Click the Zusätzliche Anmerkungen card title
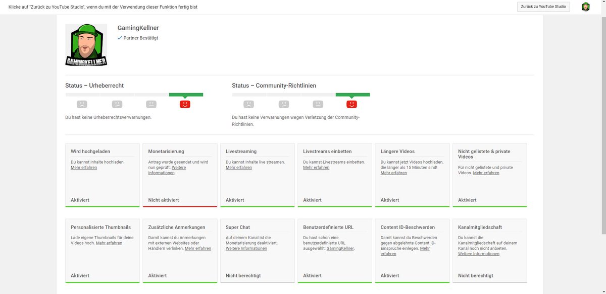Viewport: 606px width, 294px height. coord(177,227)
